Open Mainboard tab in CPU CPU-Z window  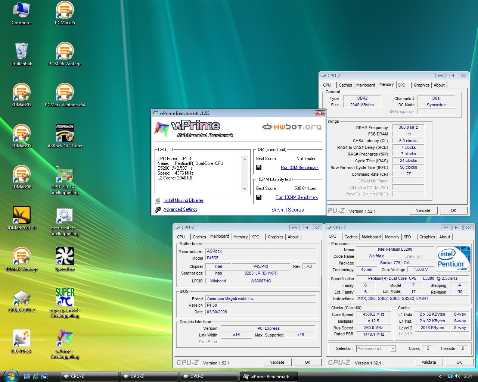click(x=371, y=237)
